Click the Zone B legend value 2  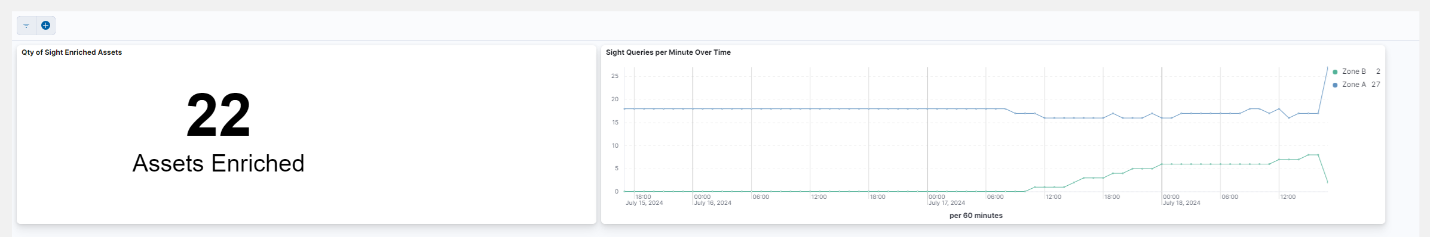1378,71
